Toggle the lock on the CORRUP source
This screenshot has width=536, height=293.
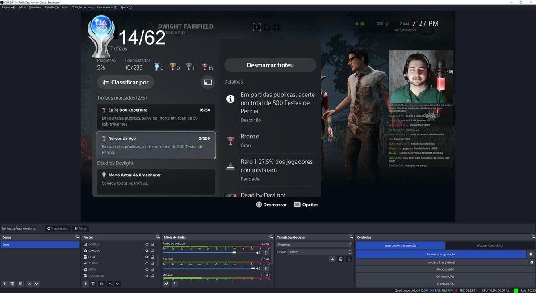[x=153, y=244]
